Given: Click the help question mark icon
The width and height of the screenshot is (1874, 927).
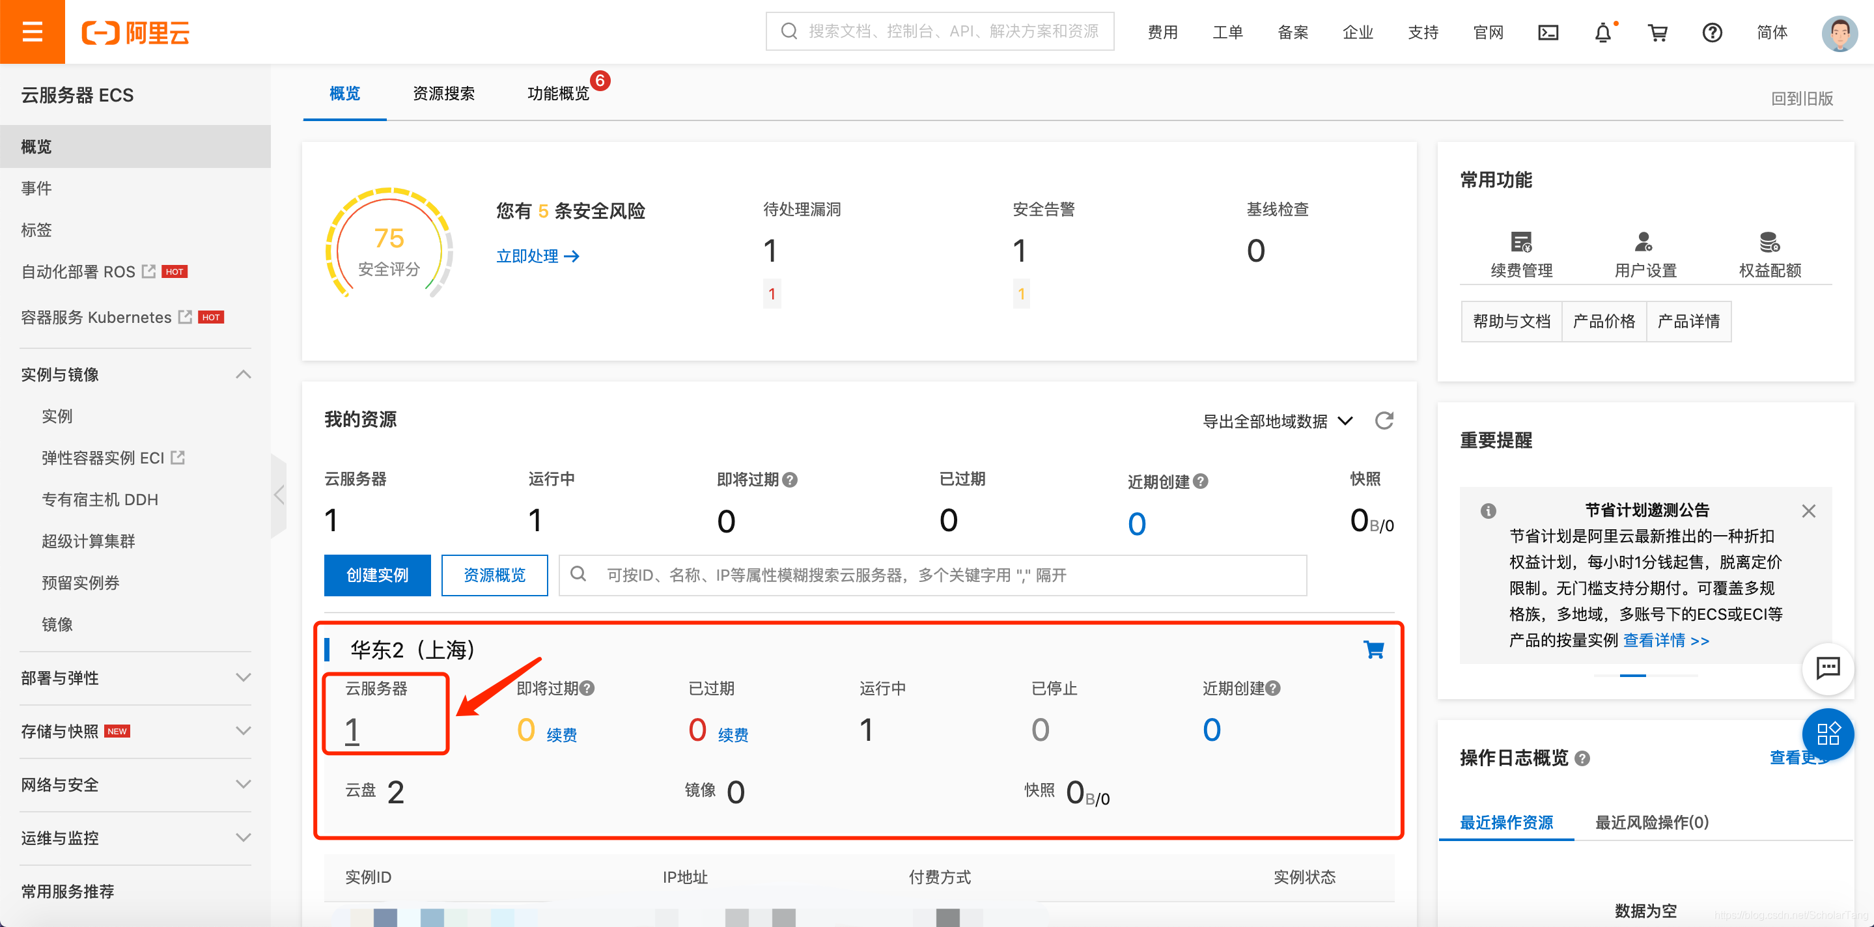Looking at the screenshot, I should (x=1712, y=32).
